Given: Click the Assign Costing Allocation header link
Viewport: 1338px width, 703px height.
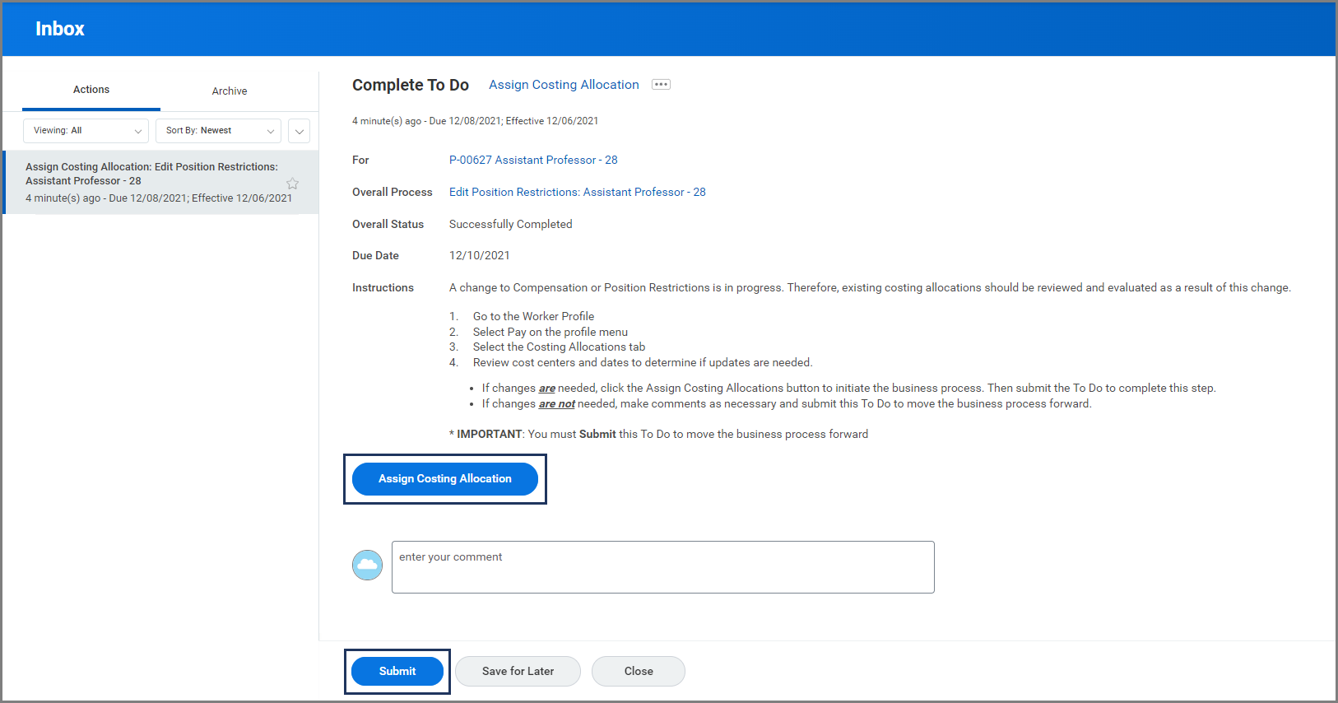Looking at the screenshot, I should coord(564,85).
